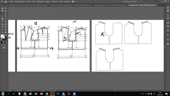Click the black Stroke swatch
This screenshot has height=96, width=170.
click(x=5, y=38)
